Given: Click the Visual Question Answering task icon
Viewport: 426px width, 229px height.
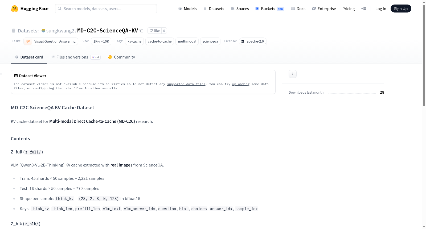Looking at the screenshot, I should point(28,41).
